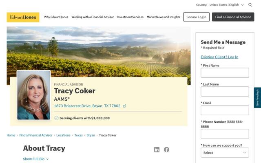Viewport: 261px width, 163px height.
Task: Open the Bryan breadcrumb
Action: [x=91, y=135]
